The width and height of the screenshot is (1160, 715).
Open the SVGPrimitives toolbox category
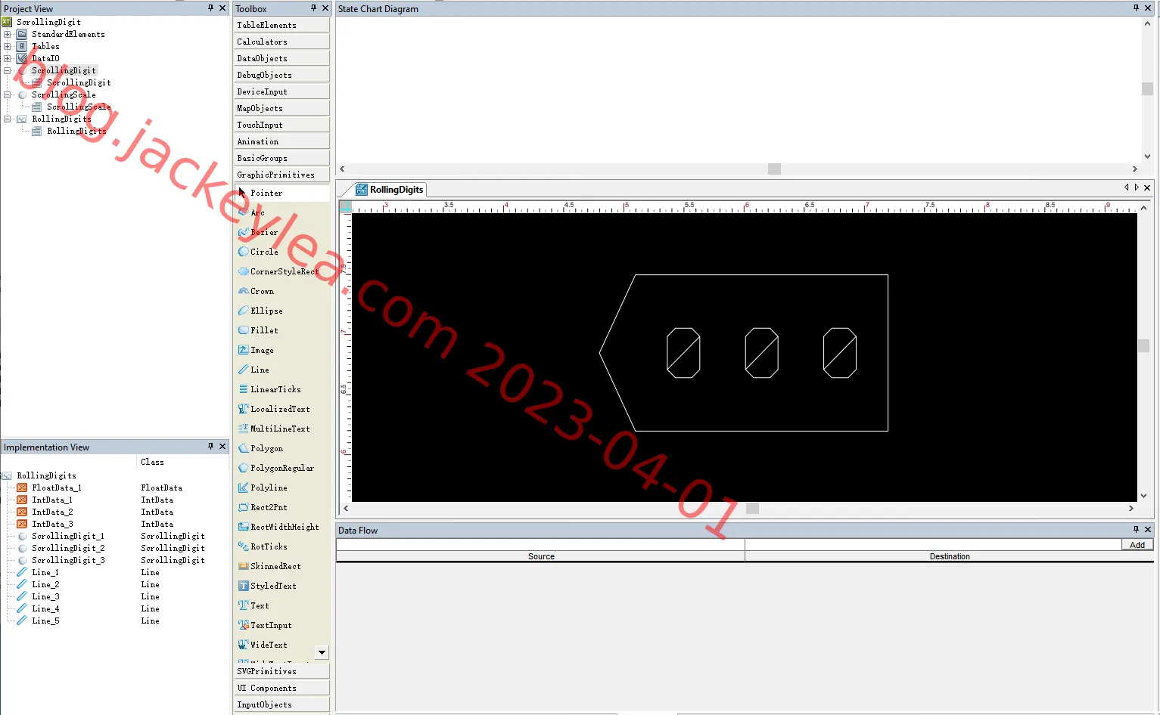click(x=281, y=671)
